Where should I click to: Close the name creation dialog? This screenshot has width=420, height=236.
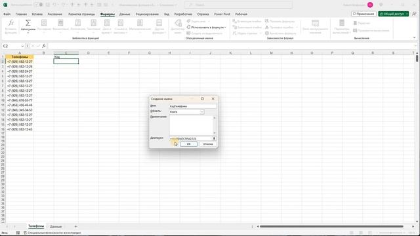point(213,99)
